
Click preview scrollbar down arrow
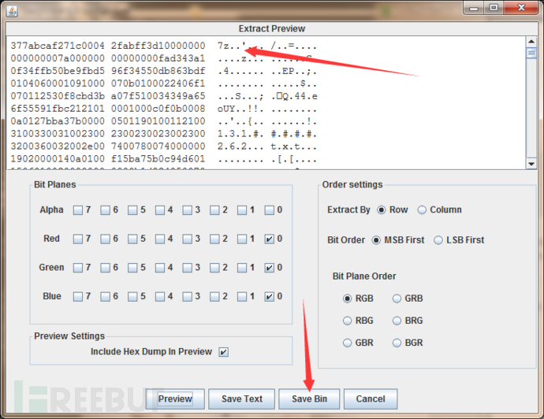(531, 164)
